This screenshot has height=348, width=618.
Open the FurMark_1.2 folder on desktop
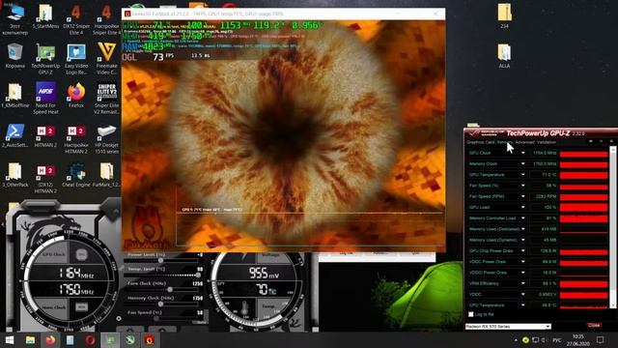[x=106, y=175]
